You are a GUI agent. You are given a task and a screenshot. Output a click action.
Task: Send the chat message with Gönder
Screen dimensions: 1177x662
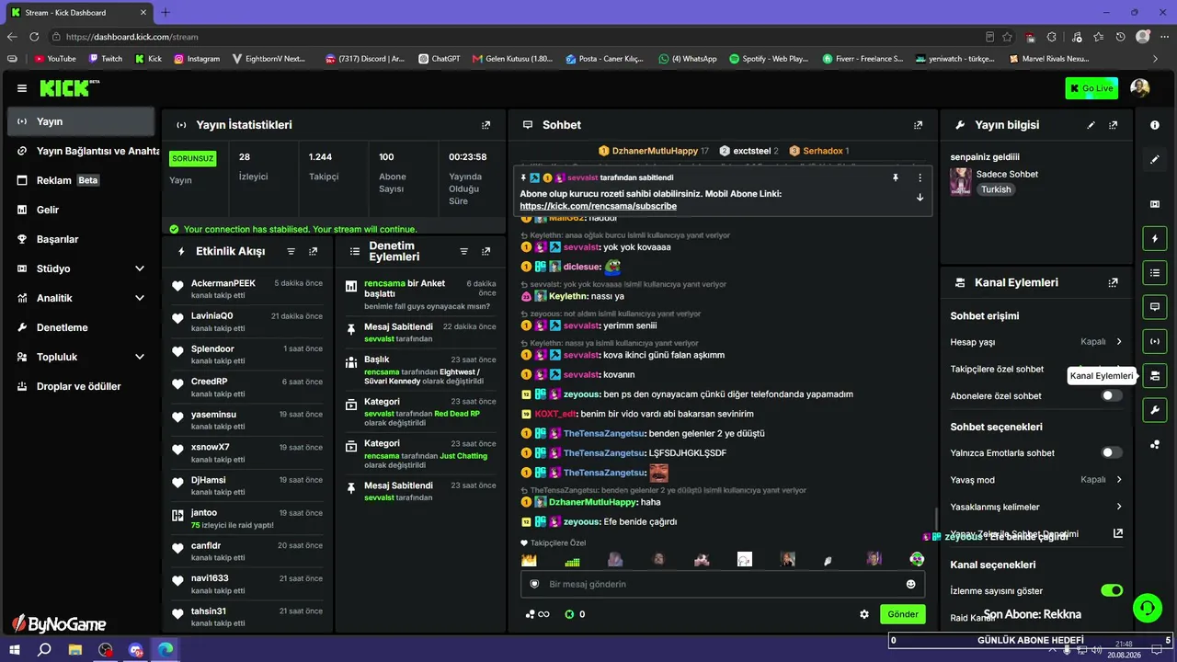coord(903,614)
